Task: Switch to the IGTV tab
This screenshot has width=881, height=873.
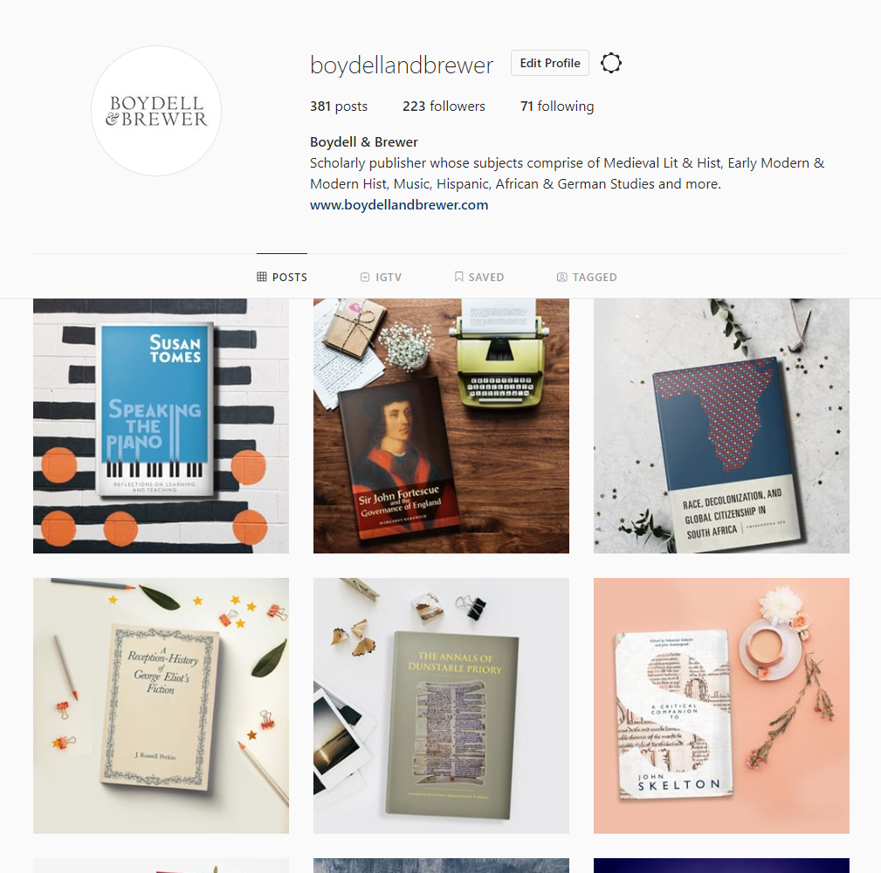Action: 381,277
